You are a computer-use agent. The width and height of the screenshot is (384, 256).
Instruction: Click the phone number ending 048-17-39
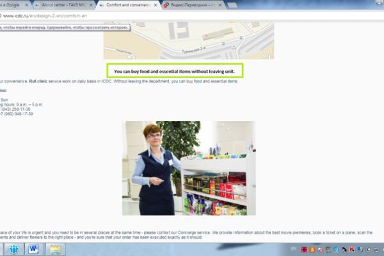(17, 114)
